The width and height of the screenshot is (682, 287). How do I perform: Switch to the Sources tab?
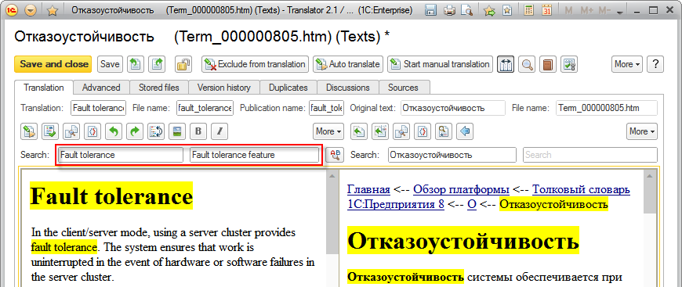coord(403,88)
